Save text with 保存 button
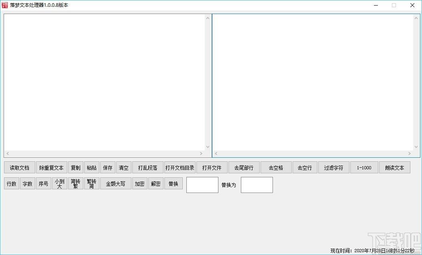 tap(108, 168)
